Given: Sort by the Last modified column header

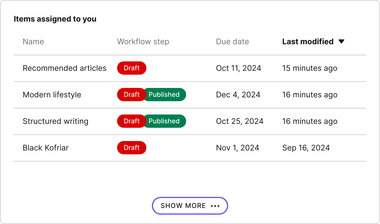Looking at the screenshot, I should (x=308, y=42).
